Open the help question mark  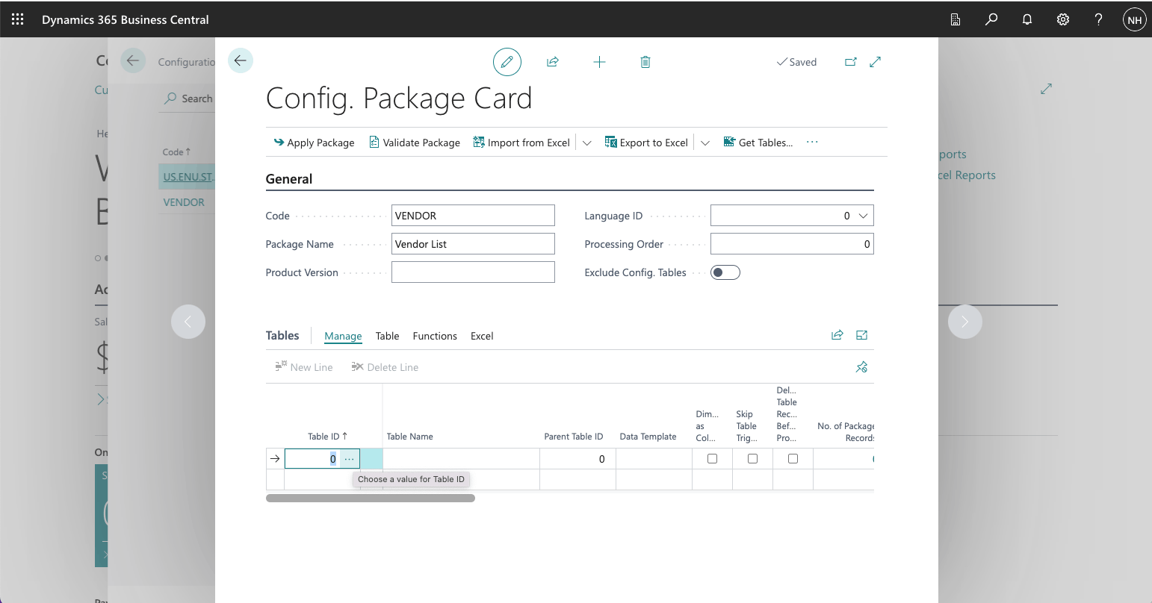tap(1099, 20)
